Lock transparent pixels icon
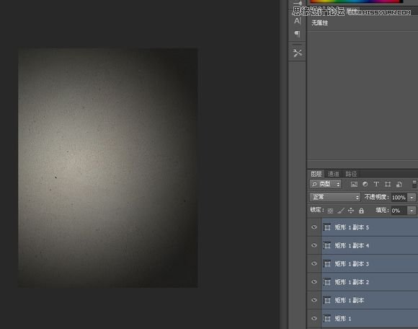 [x=330, y=211]
